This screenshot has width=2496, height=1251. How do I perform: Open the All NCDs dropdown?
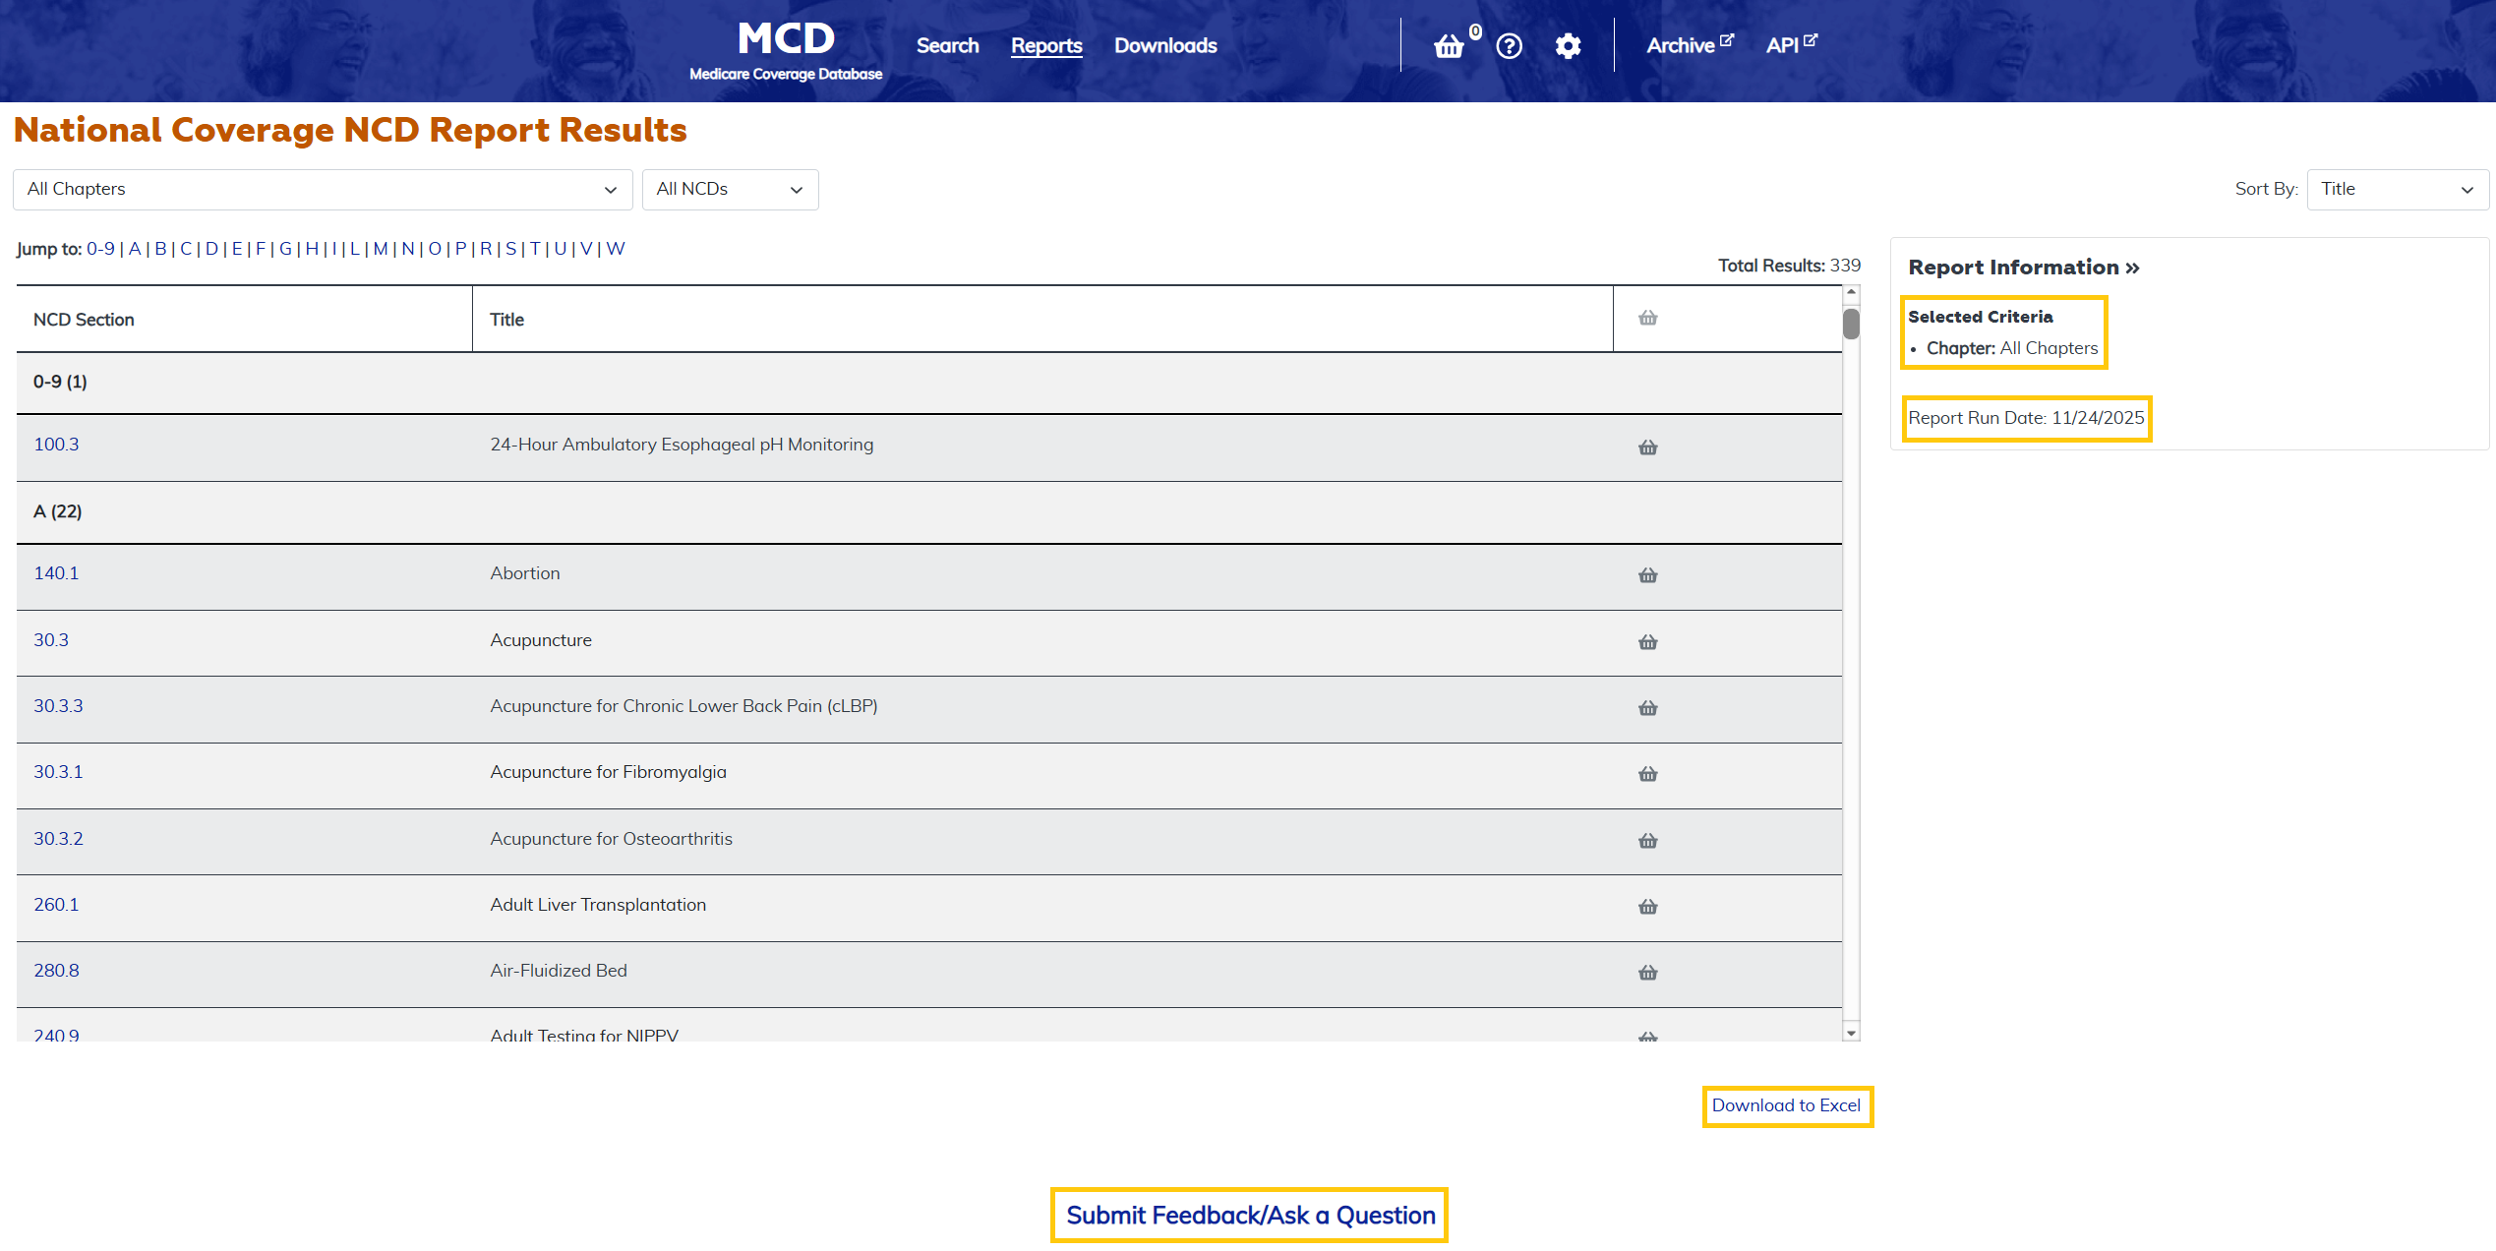click(729, 189)
